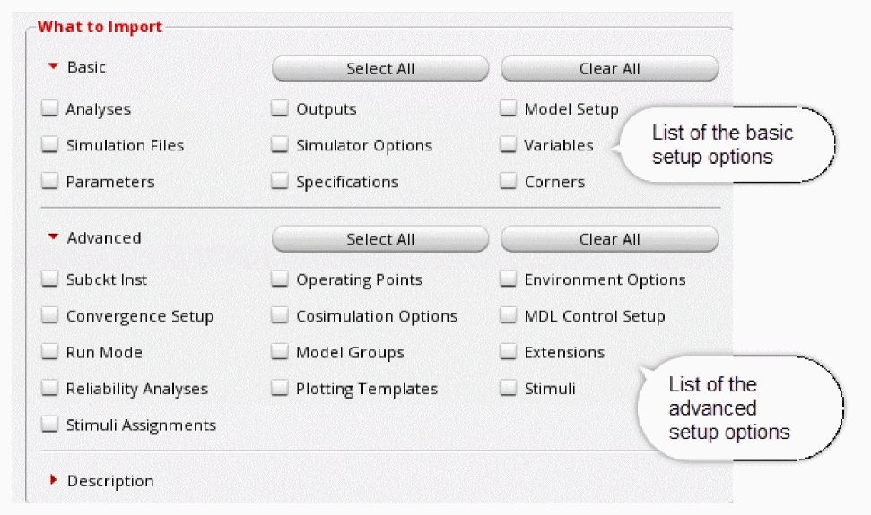Viewport: 871px width, 515px height.
Task: Tick the Model Setup checkbox
Action: point(509,109)
